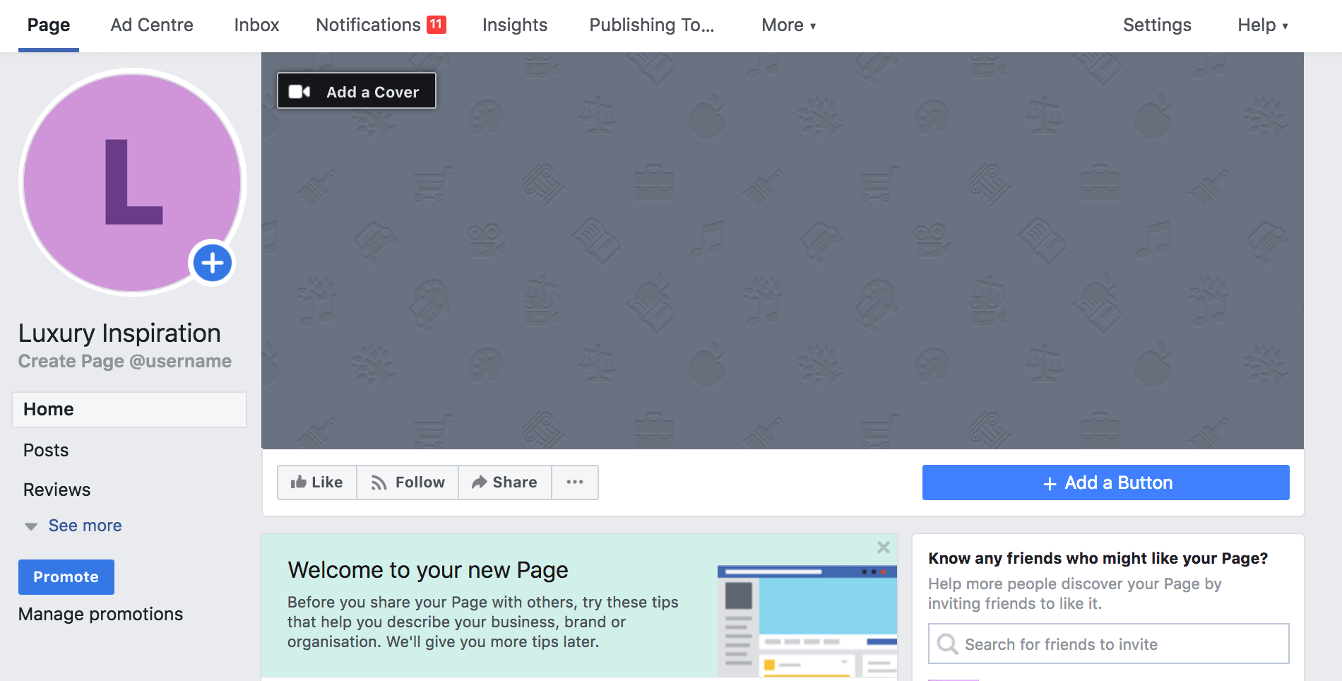Image resolution: width=1342 pixels, height=681 pixels.
Task: Click the Add a Cover button
Action: 357,91
